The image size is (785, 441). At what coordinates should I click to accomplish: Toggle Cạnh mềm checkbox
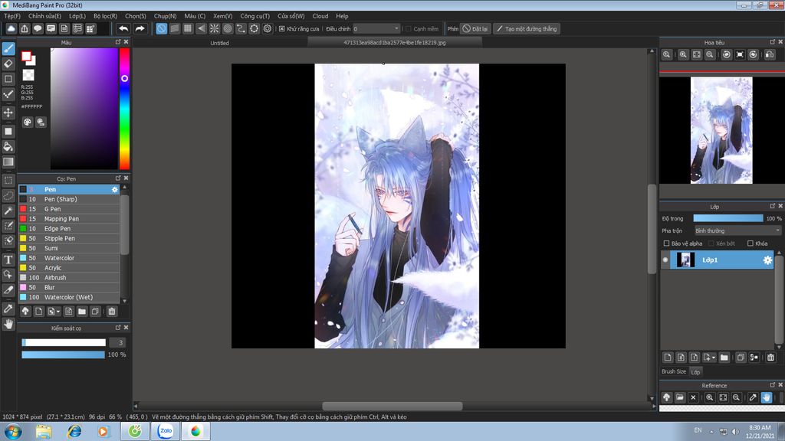409,28
